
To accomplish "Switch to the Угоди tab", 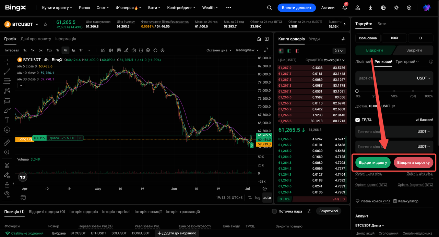I will point(314,39).
